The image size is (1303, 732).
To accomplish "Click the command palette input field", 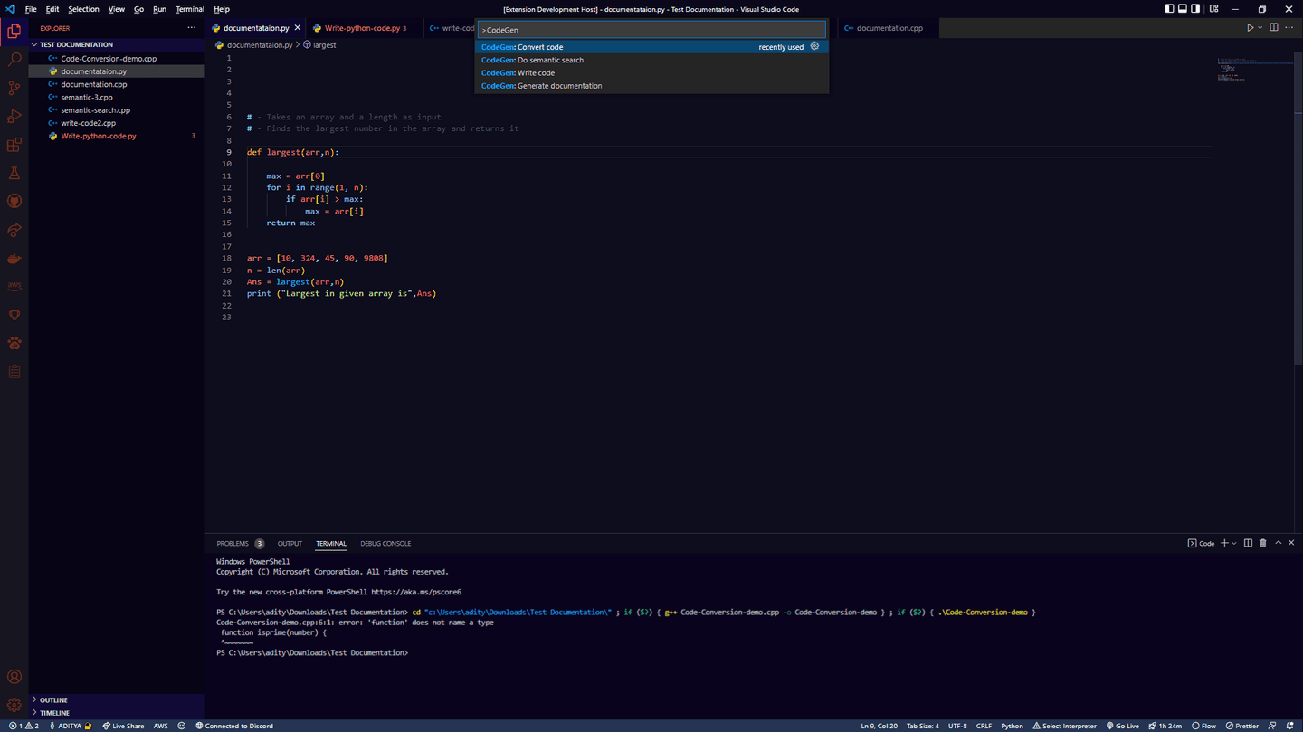I will pyautogui.click(x=651, y=30).
